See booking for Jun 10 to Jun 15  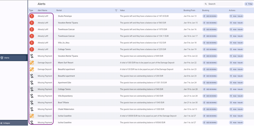[210, 23]
